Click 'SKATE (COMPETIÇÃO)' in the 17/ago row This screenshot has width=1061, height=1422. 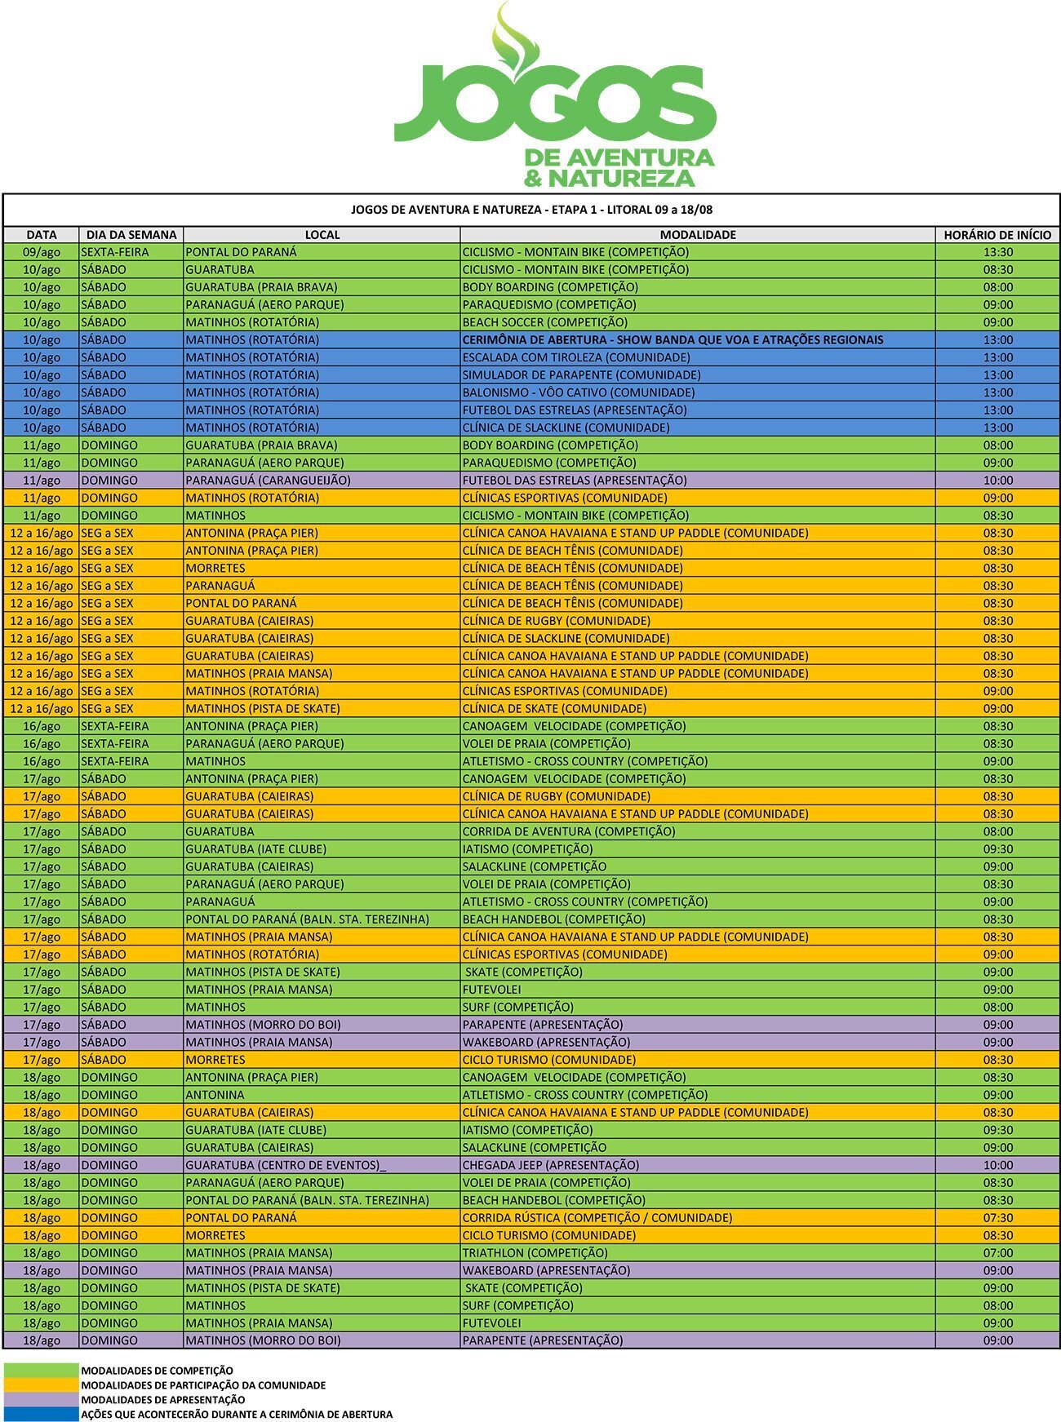(x=698, y=972)
